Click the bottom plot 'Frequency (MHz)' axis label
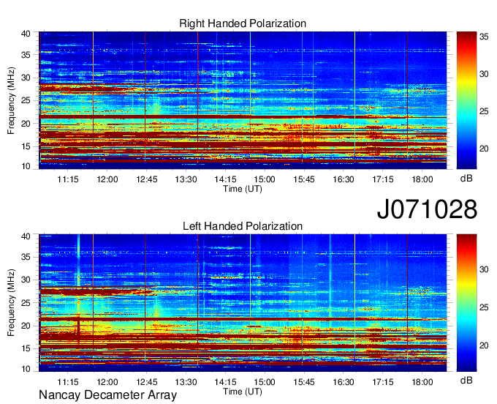497x404 pixels. click(11, 303)
